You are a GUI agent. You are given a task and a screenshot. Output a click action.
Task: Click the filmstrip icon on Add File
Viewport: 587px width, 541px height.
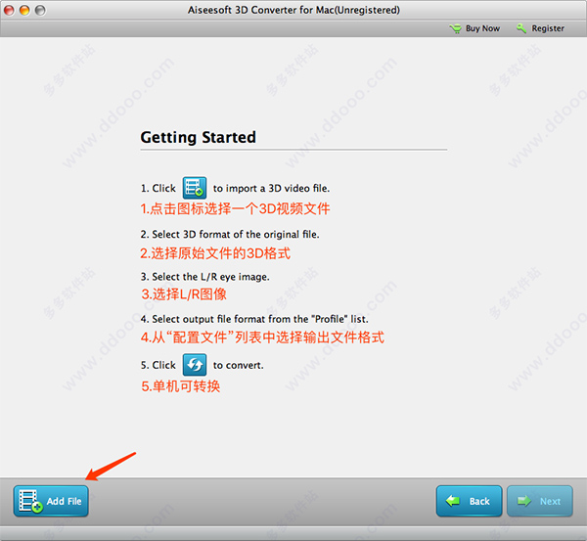tap(30, 501)
